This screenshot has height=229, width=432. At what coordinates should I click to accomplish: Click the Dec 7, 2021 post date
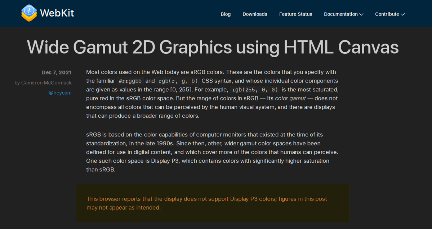point(57,72)
